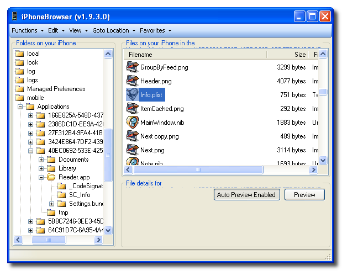Select the MainWindow.nib file icon
The height and width of the screenshot is (271, 342).
pyautogui.click(x=133, y=122)
